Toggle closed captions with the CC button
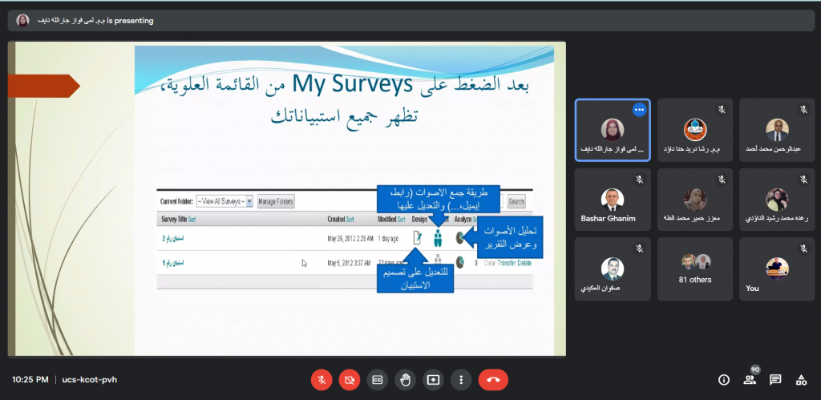This screenshot has height=400, width=821. click(x=378, y=379)
